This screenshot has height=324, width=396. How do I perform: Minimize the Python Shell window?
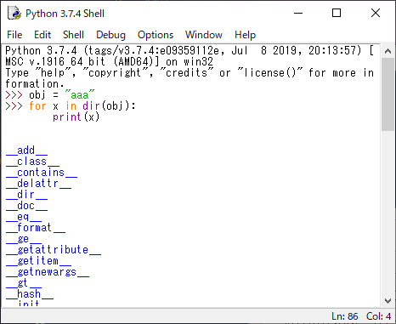[x=298, y=13]
